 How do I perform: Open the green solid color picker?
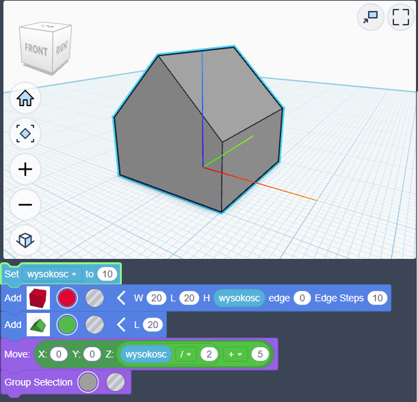(67, 325)
